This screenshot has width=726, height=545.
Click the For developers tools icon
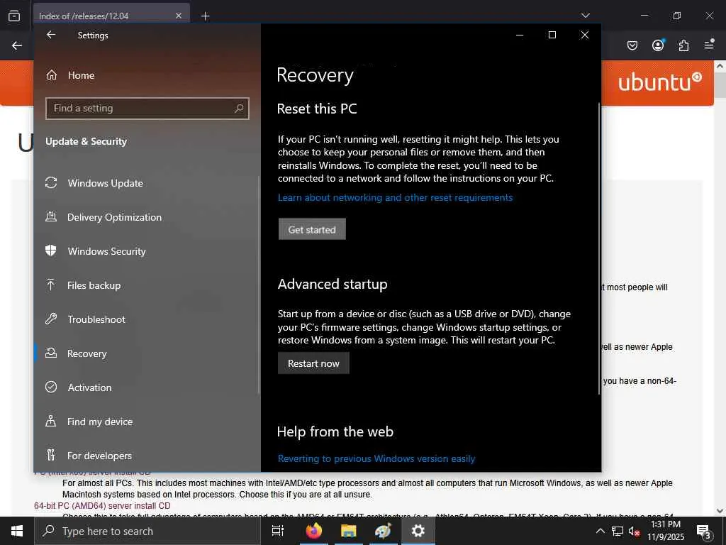point(51,455)
